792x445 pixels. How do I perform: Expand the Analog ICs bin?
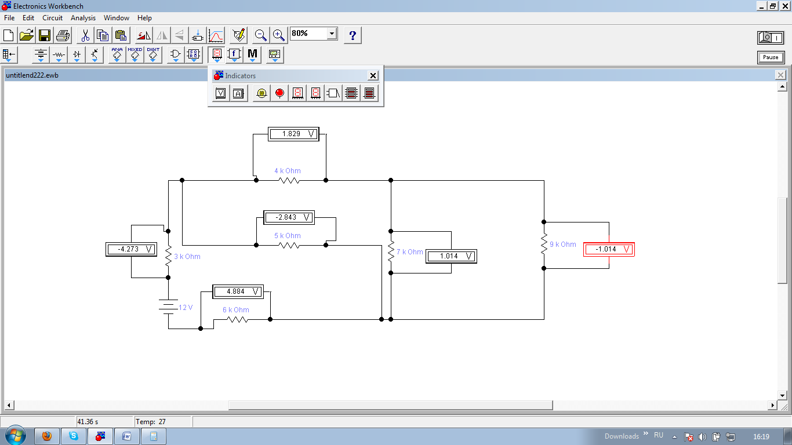[x=117, y=55]
